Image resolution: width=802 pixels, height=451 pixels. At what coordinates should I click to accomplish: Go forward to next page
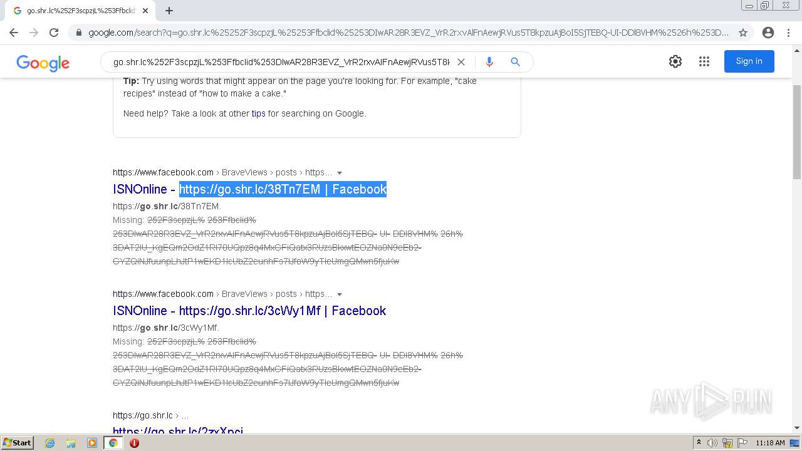point(34,33)
